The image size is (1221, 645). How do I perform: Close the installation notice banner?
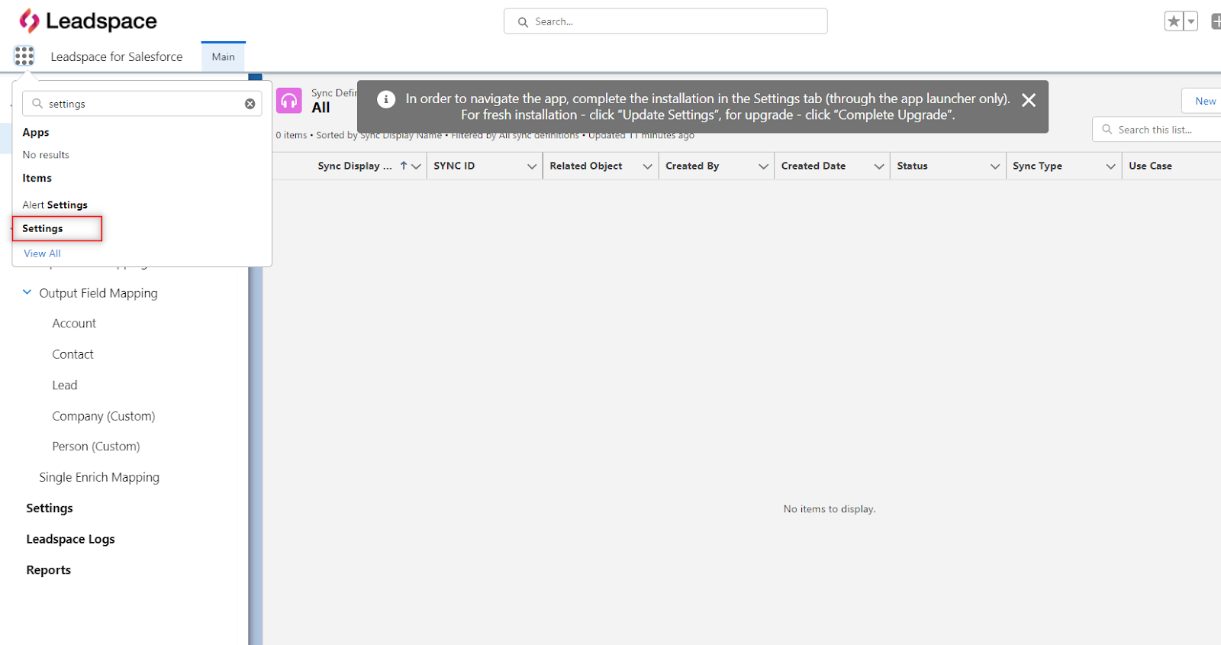click(x=1029, y=100)
